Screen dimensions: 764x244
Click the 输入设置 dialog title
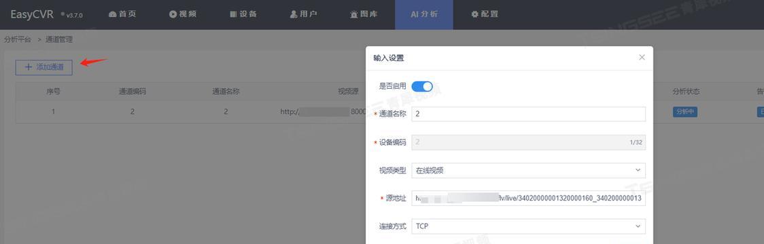click(388, 58)
